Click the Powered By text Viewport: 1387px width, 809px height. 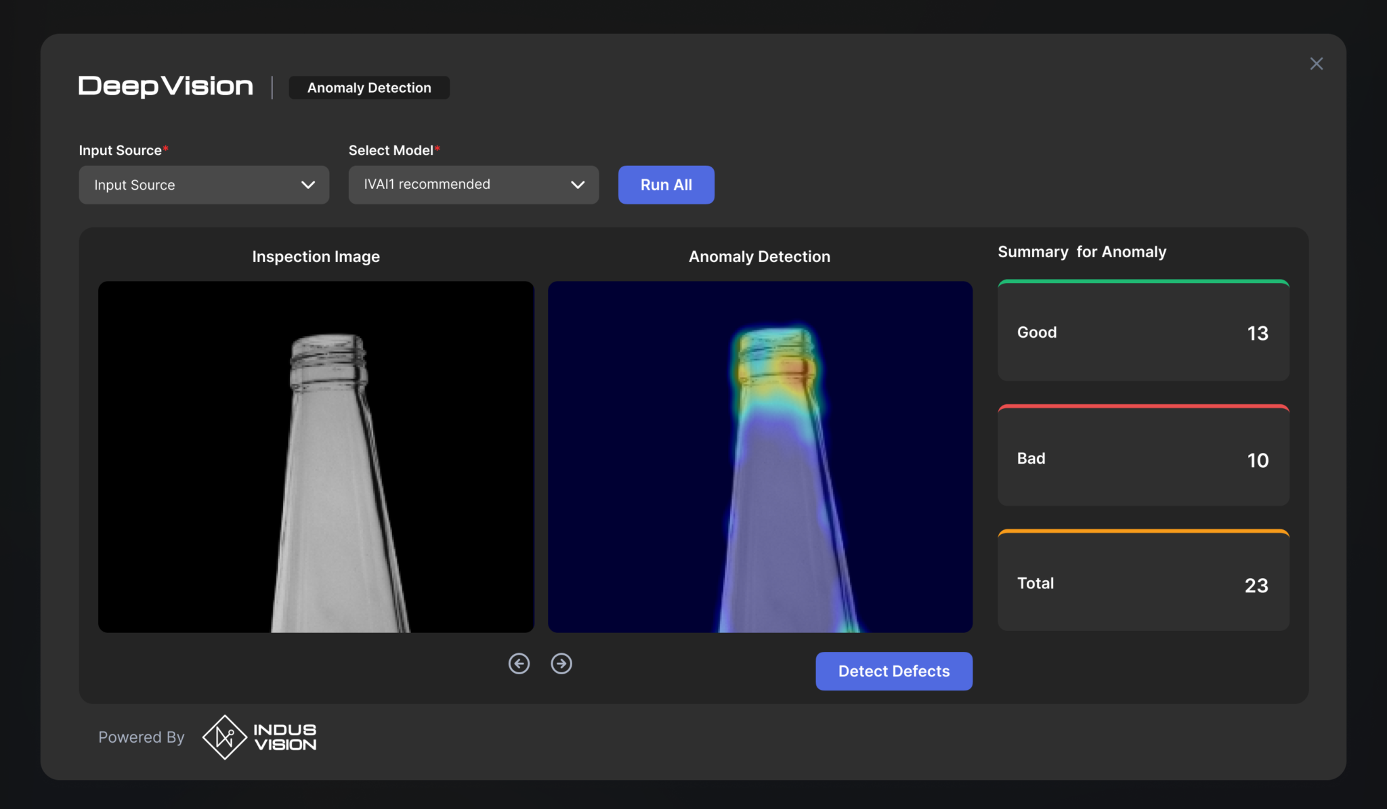141,737
